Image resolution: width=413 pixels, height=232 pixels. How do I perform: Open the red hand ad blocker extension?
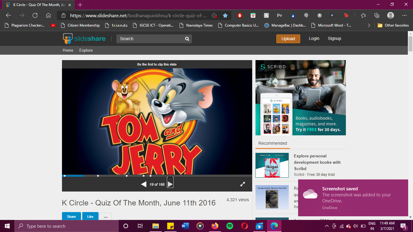point(240,15)
